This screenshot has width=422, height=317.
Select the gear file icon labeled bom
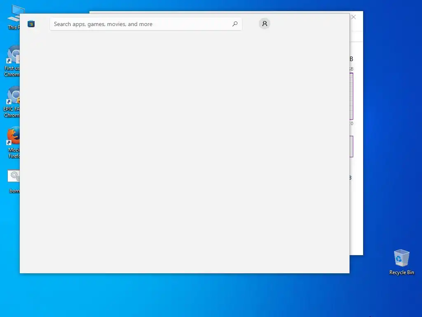click(x=14, y=181)
